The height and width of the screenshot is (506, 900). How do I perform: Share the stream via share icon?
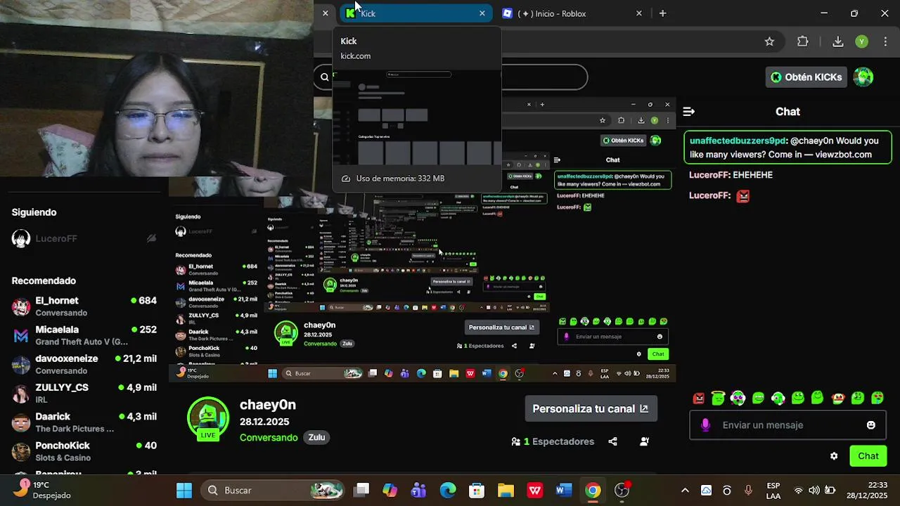(612, 441)
